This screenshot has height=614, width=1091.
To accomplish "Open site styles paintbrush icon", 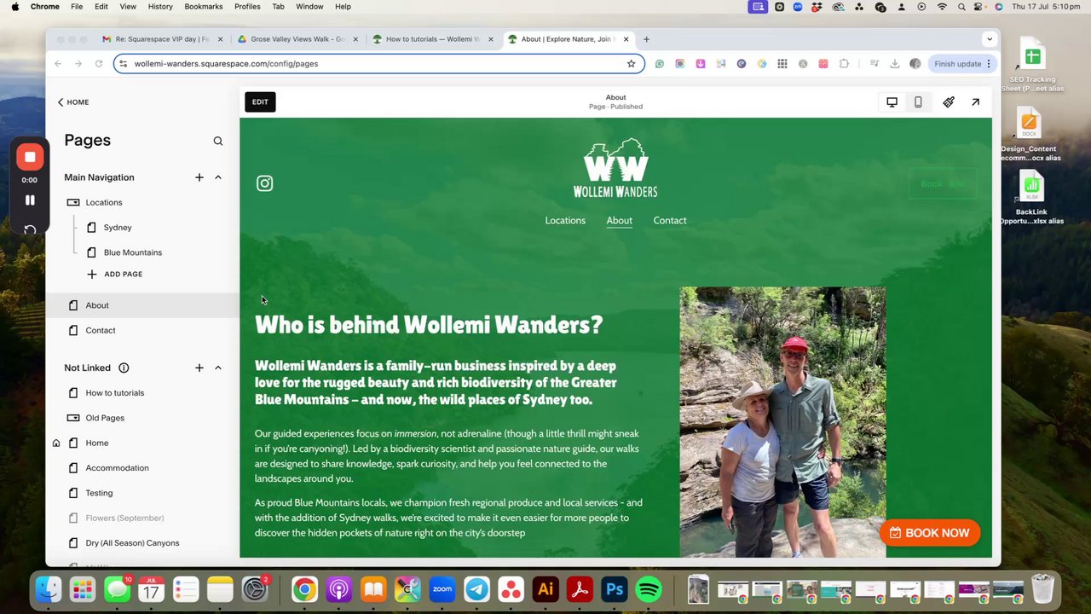I will click(x=949, y=102).
